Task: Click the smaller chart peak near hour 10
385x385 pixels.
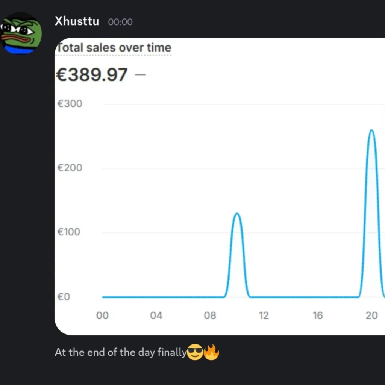Action: point(237,214)
